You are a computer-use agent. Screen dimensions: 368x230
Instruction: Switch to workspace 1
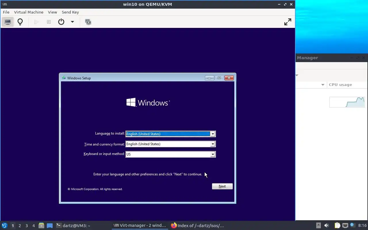pos(13,226)
